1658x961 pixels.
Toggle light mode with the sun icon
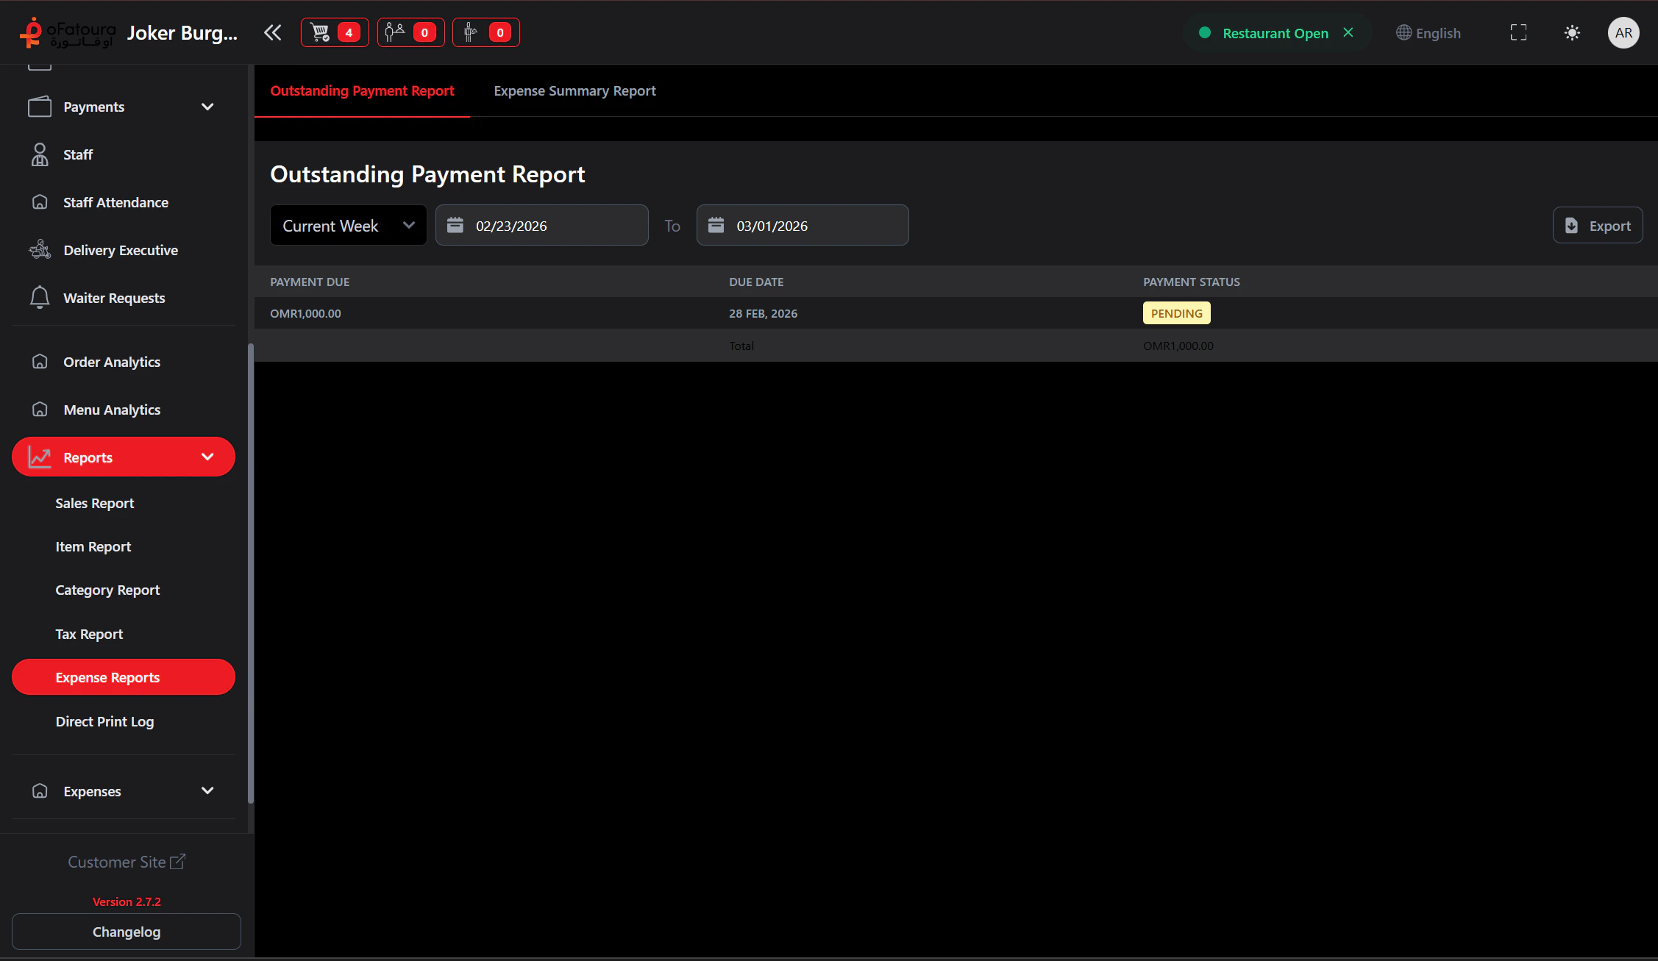tap(1572, 32)
